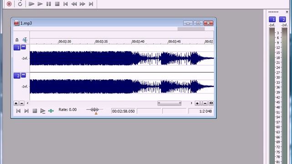Click the Record button in main toolbar
Screen dimensions: 292x164
click(9, 4)
